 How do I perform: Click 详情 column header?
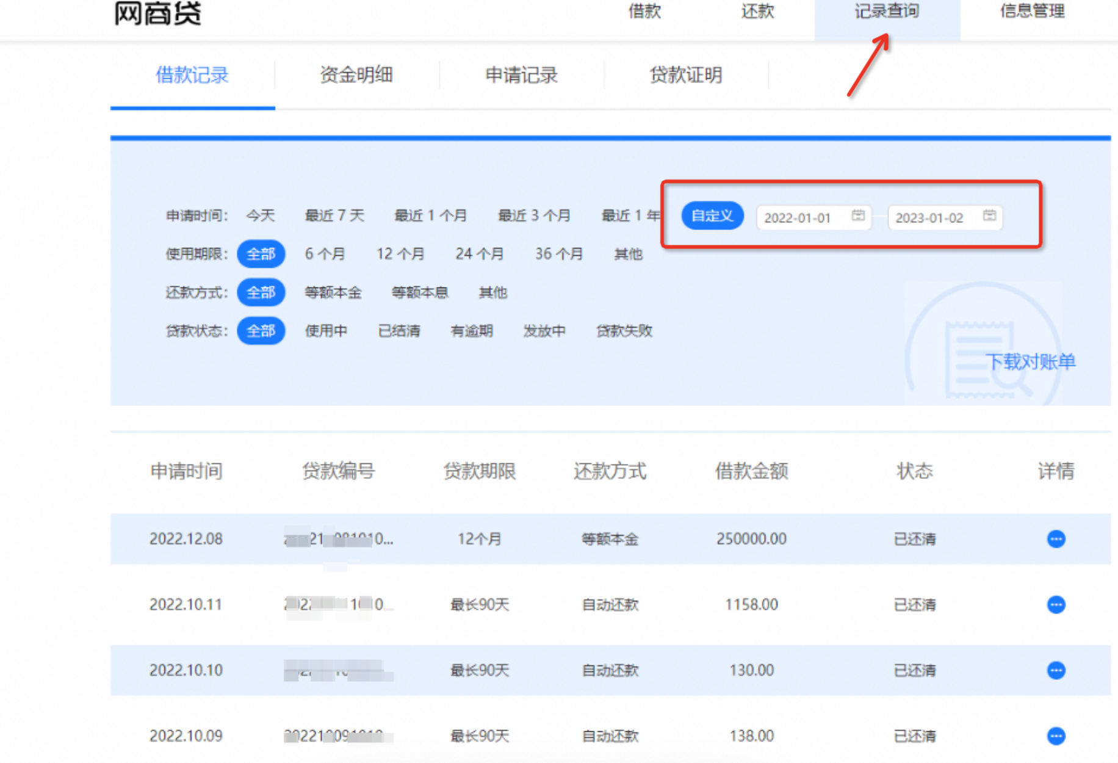1056,471
